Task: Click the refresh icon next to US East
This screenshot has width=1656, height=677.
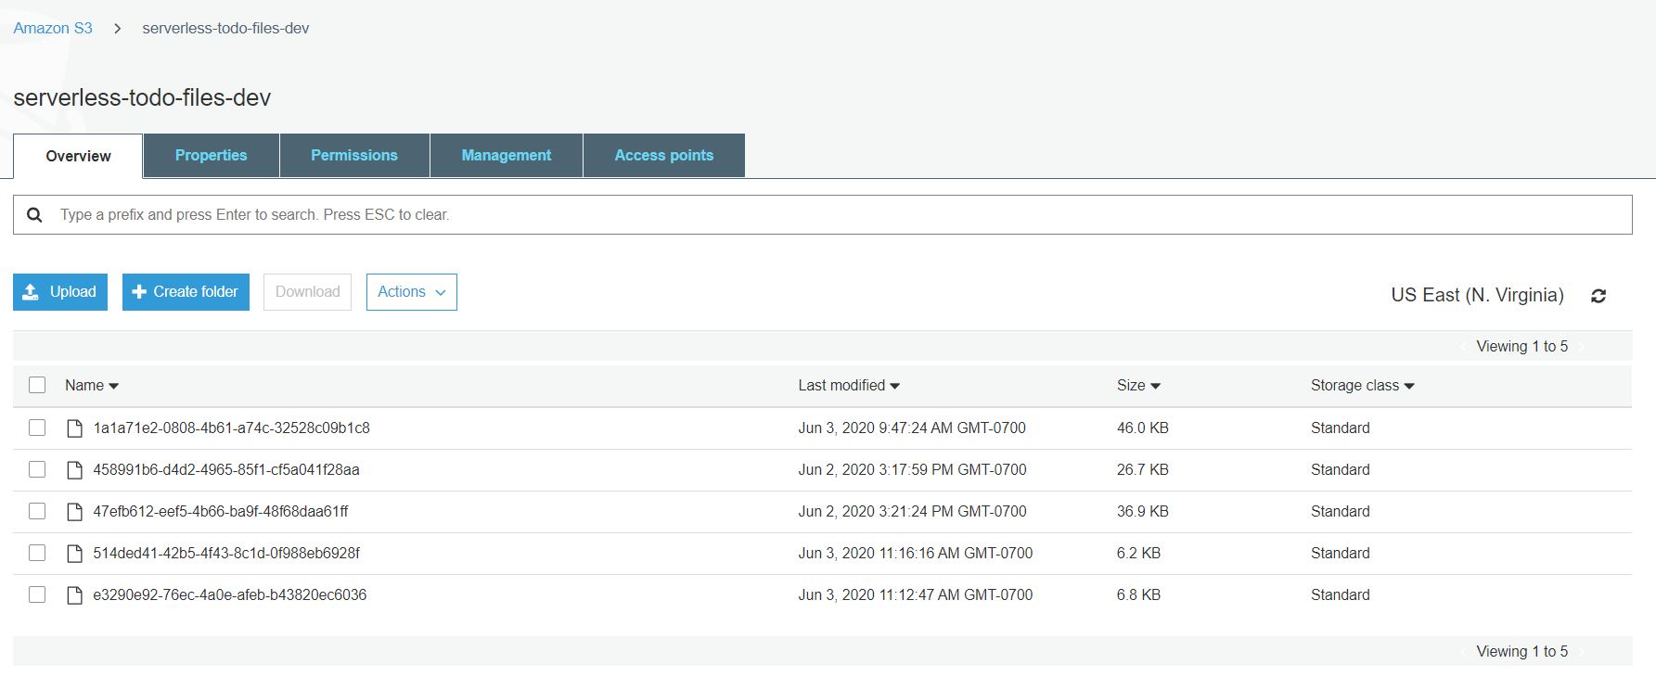Action: (1598, 296)
